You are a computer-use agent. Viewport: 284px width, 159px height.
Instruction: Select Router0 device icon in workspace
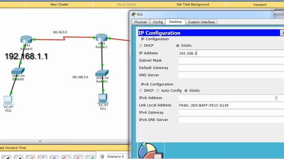tap(26, 39)
